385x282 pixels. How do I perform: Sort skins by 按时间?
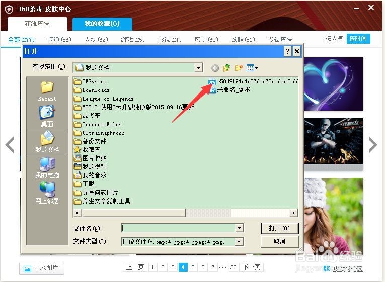[x=358, y=39]
